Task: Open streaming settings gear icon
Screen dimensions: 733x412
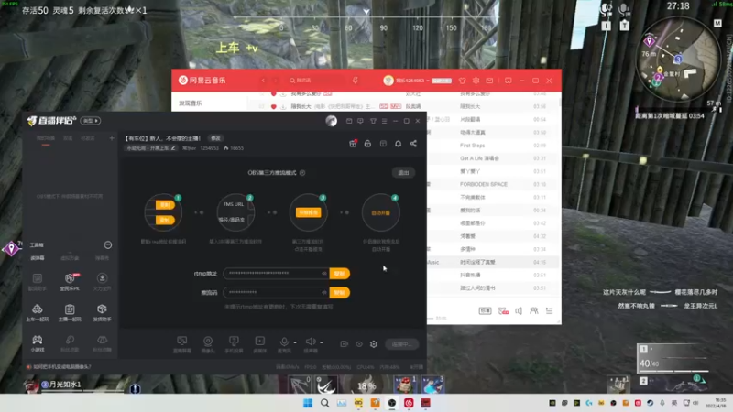Action: pos(374,344)
